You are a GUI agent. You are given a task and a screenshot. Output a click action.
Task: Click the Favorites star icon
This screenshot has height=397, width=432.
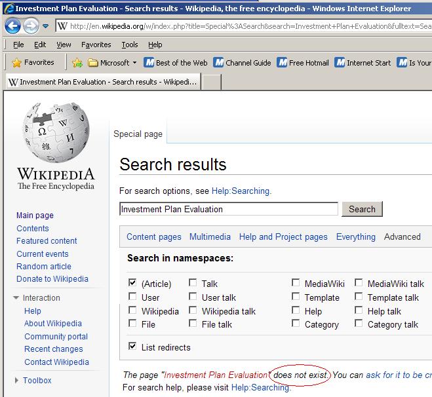pos(16,63)
